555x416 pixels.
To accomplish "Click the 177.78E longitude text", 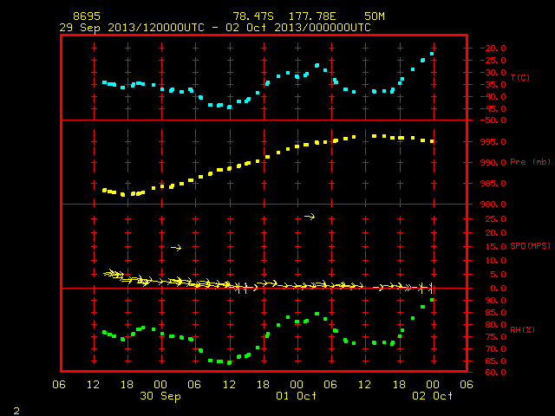I will tap(312, 16).
